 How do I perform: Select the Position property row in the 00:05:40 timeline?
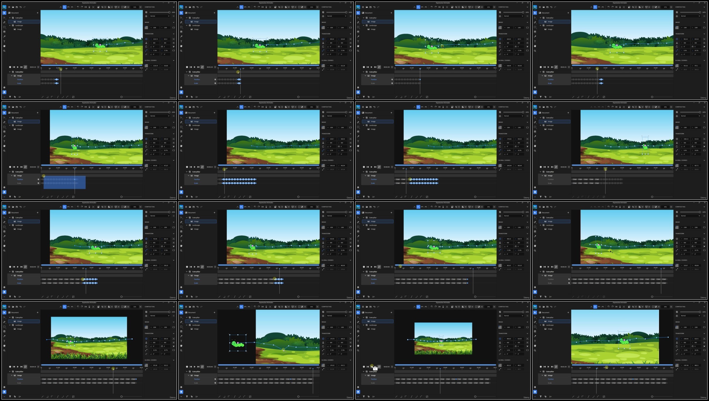pos(201,379)
